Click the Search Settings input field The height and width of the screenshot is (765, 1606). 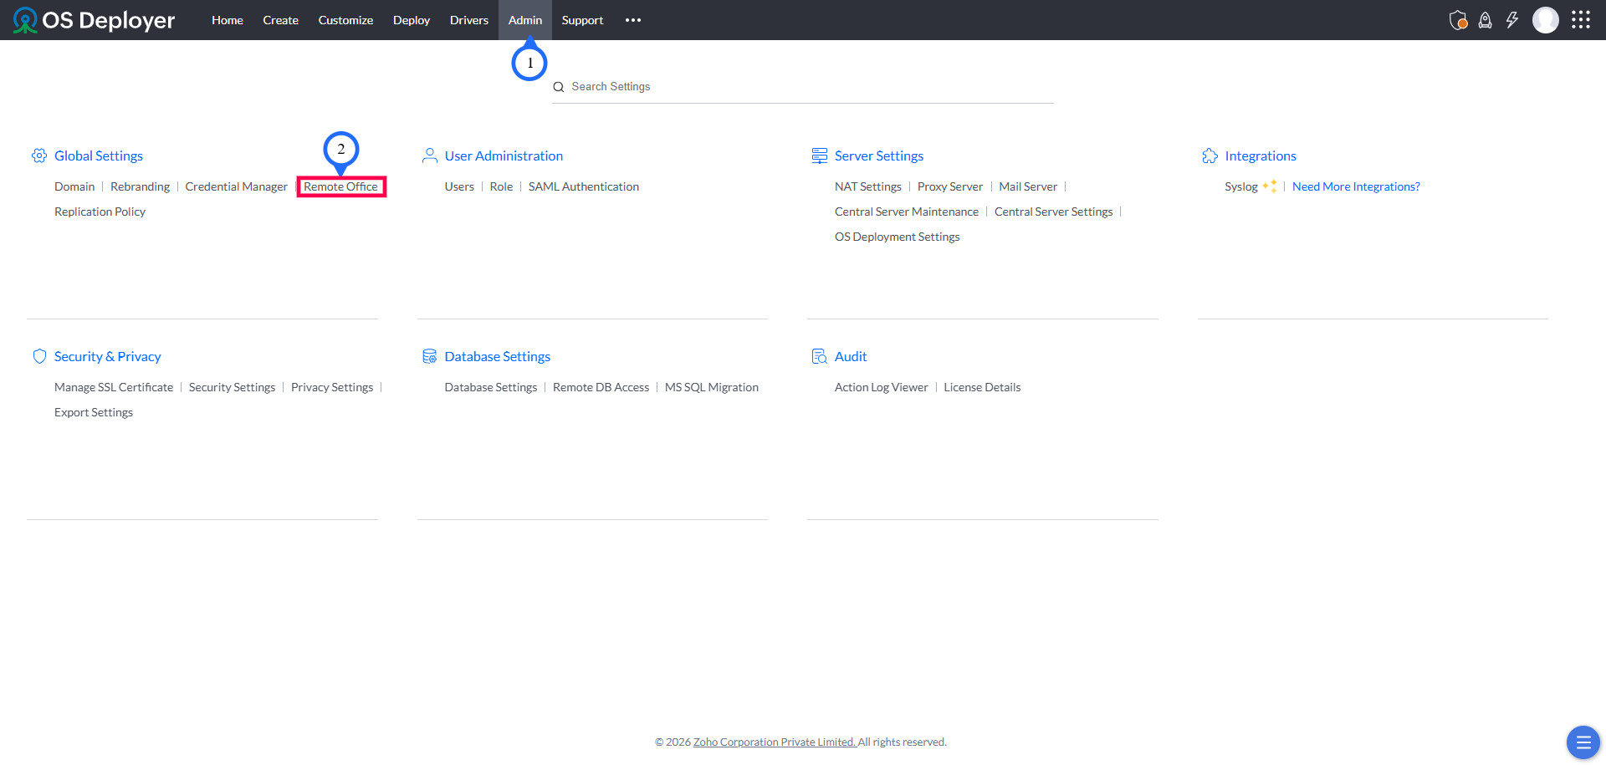(x=803, y=86)
